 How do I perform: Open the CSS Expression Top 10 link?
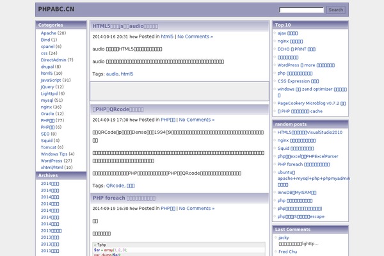click(x=298, y=81)
